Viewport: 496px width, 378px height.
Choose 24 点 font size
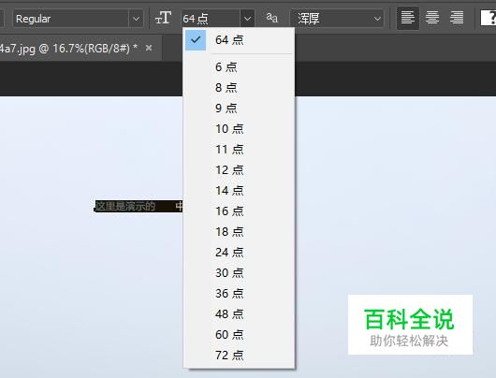[x=239, y=253]
